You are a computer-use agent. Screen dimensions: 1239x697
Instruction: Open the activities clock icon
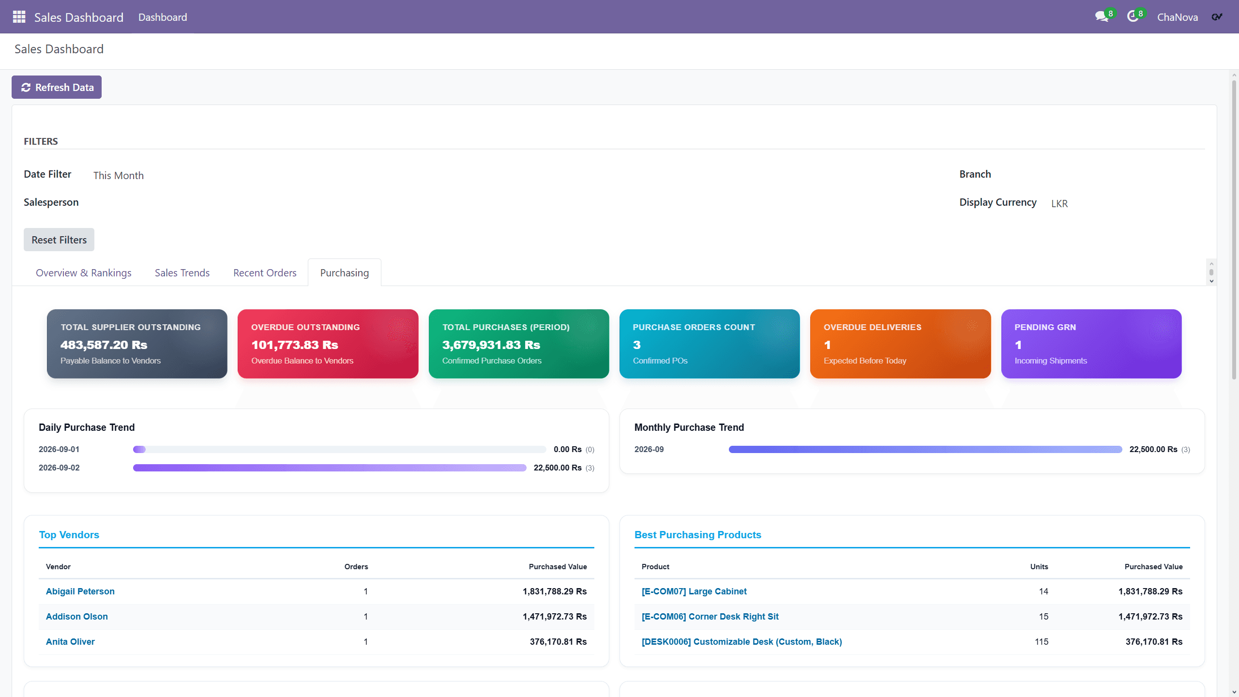(1133, 16)
